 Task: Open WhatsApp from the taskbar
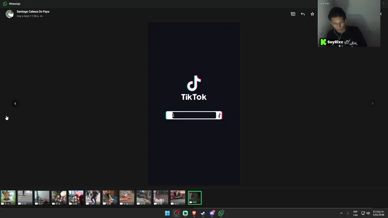(x=221, y=213)
